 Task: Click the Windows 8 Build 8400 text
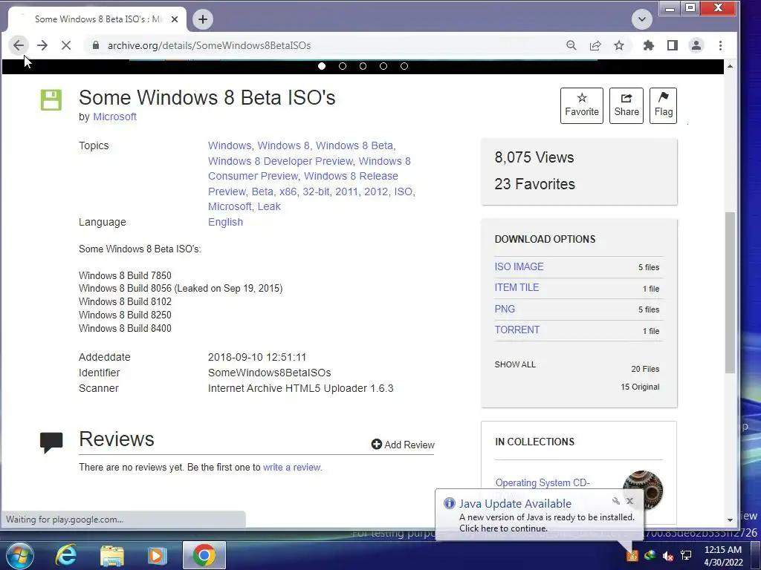click(125, 328)
